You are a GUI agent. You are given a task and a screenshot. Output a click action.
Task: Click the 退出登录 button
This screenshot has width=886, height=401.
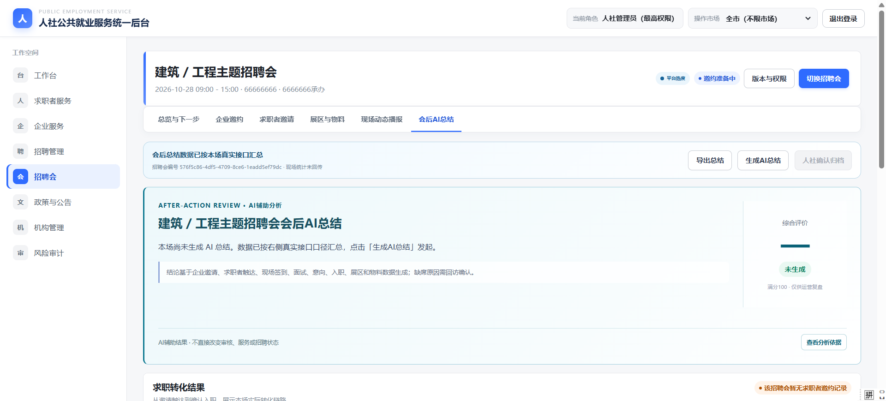(x=843, y=18)
